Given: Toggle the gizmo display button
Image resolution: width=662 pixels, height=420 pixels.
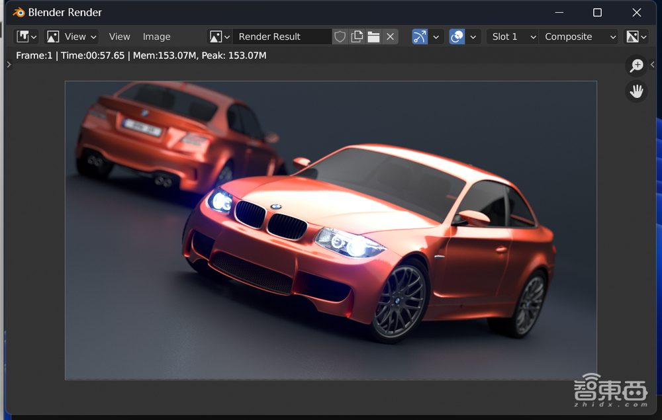Looking at the screenshot, I should (x=420, y=37).
